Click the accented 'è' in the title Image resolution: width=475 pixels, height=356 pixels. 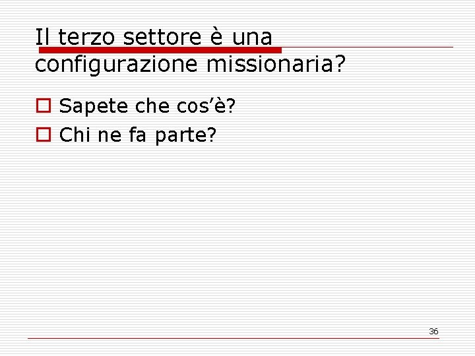coord(216,37)
